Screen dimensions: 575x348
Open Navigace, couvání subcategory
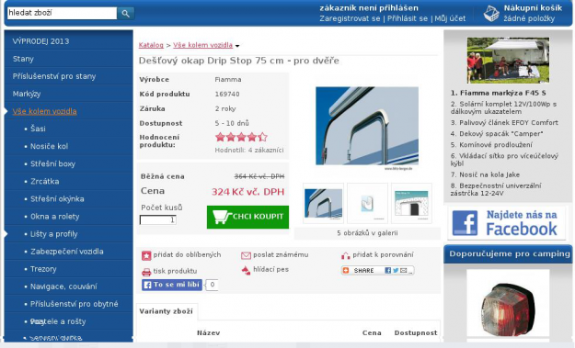click(63, 286)
